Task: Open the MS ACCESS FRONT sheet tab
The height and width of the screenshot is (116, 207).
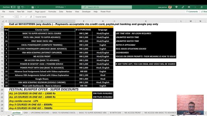Action: pyautogui.click(x=133, y=113)
